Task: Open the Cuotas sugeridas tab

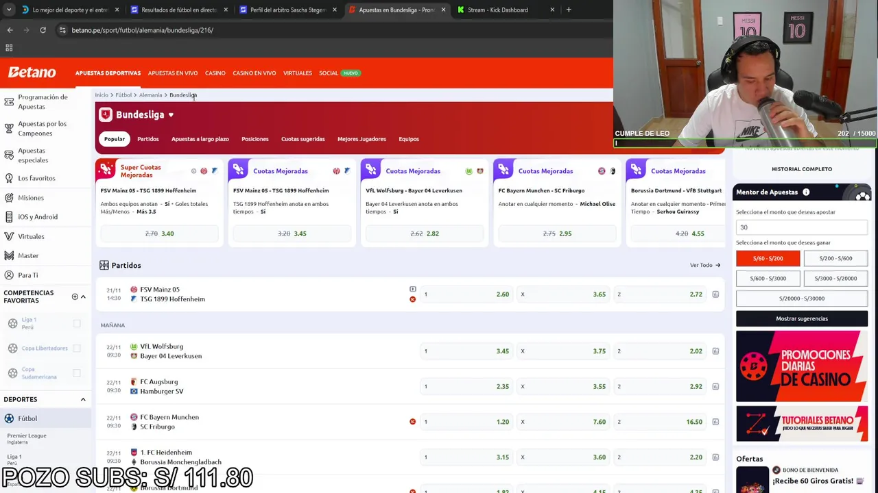Action: (303, 139)
